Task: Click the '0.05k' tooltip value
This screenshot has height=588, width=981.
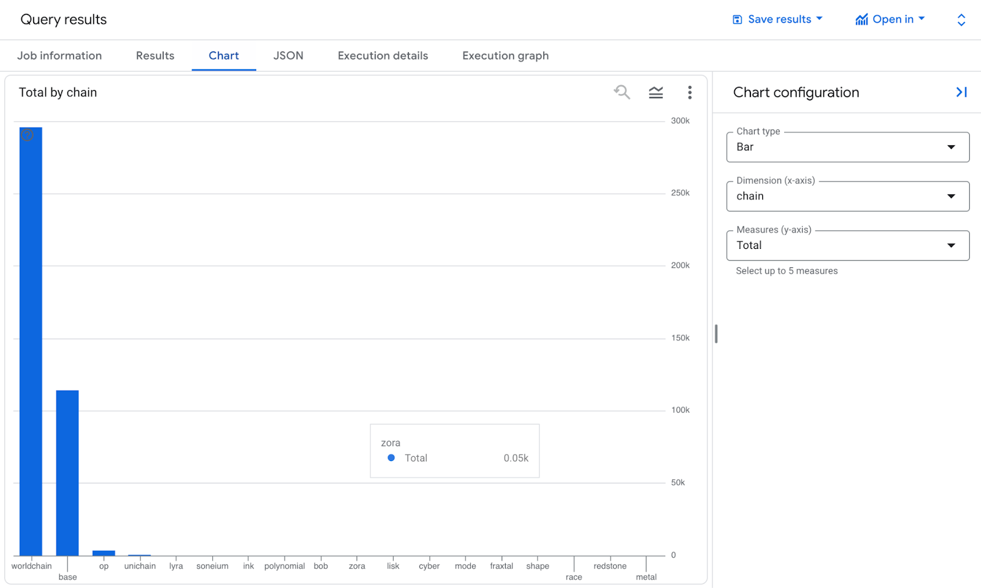Action: pyautogui.click(x=516, y=458)
